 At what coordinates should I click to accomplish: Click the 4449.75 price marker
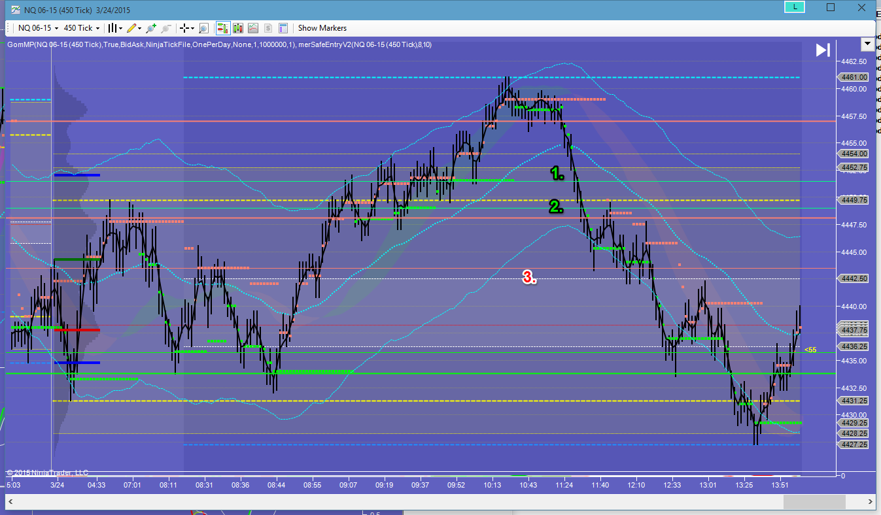(854, 200)
